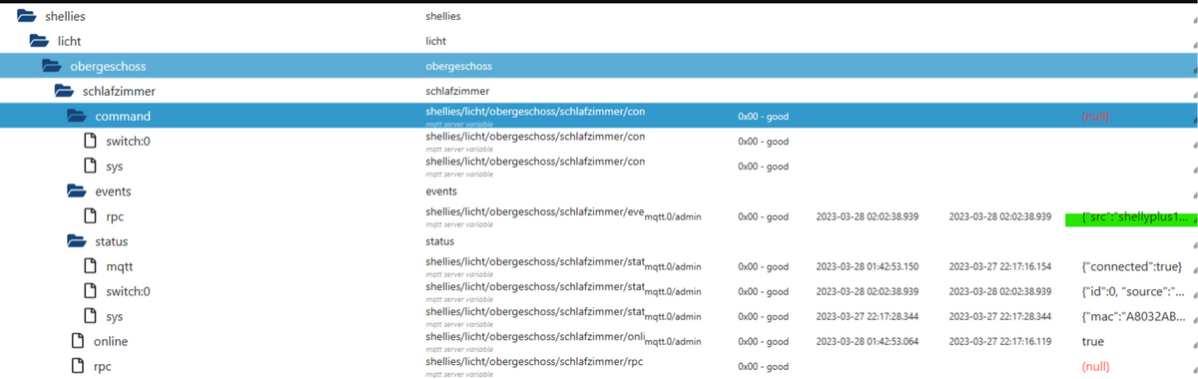This screenshot has height=379, width=1198.
Task: Collapse the shellies folder icon
Action: coord(27,17)
